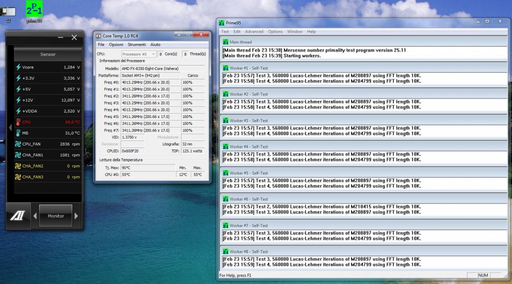Click the Main thread window icon
This screenshot has width=512, height=284.
(225, 42)
